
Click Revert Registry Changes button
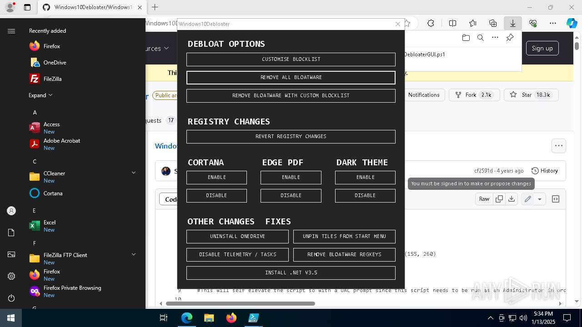coord(291,137)
